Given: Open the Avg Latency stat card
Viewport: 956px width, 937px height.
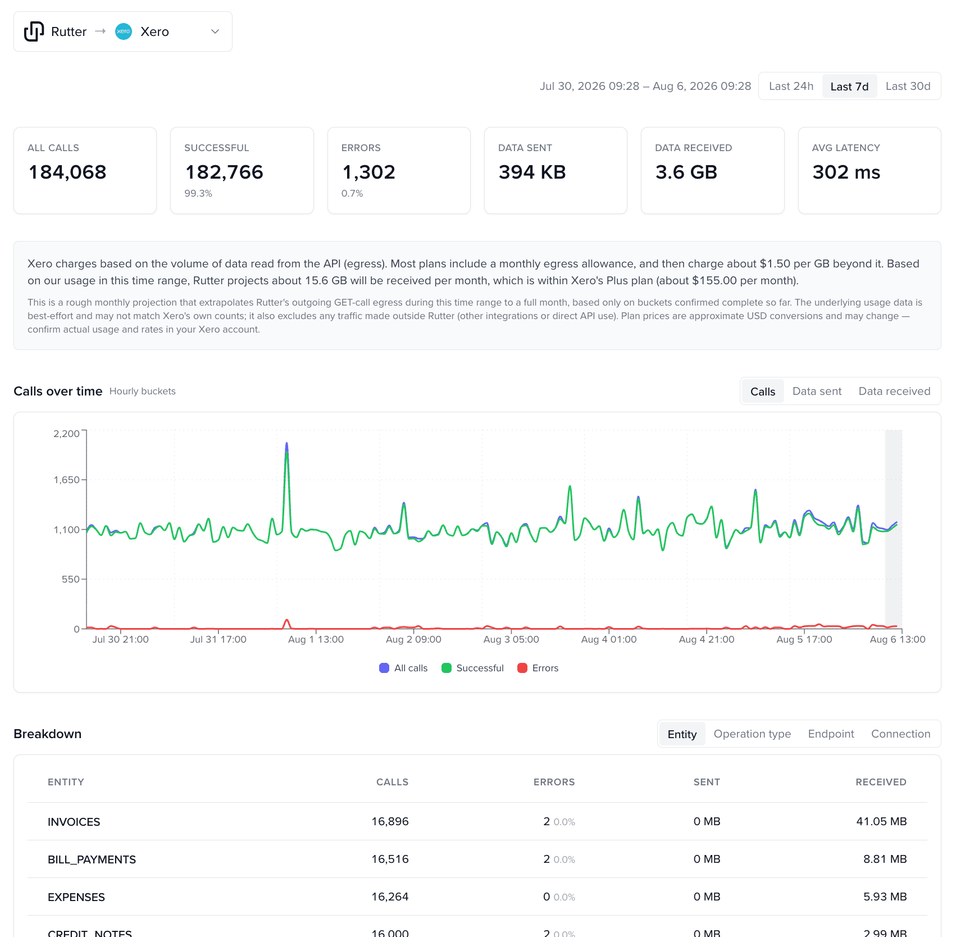Looking at the screenshot, I should pos(869,170).
